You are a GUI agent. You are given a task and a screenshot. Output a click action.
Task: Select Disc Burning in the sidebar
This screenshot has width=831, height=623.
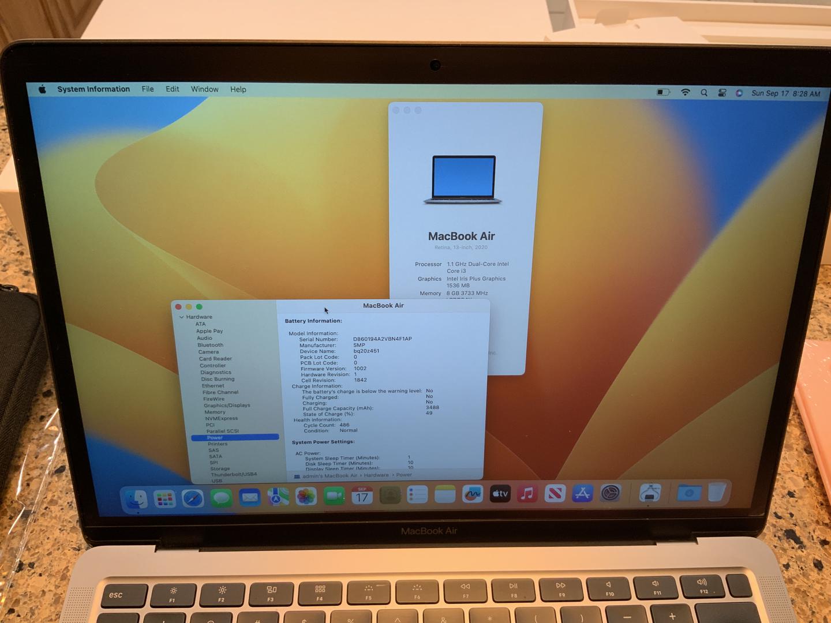[x=218, y=379]
